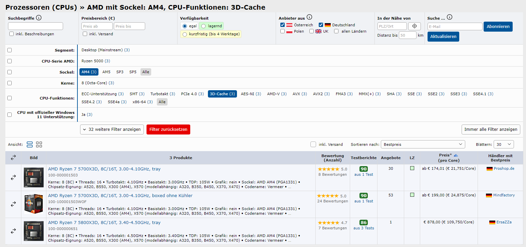Click the info icon beside Anbieter aus
Viewport: 526px width, 247px height.
click(309, 17)
